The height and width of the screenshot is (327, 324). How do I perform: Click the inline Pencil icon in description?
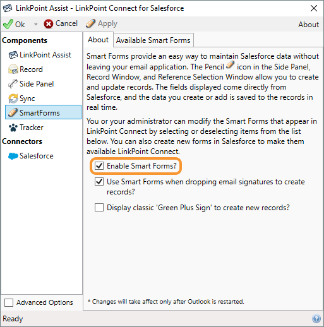230,64
